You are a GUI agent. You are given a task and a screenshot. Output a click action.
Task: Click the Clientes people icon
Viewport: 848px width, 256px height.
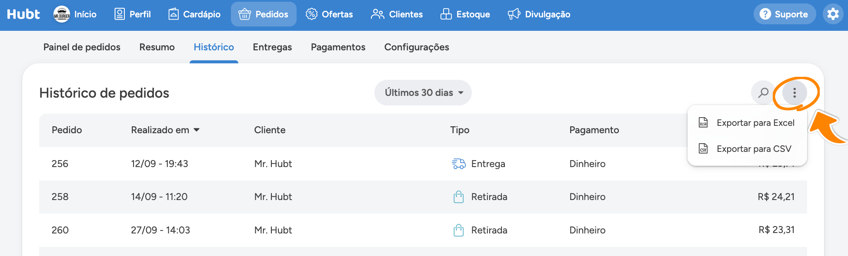pyautogui.click(x=377, y=14)
